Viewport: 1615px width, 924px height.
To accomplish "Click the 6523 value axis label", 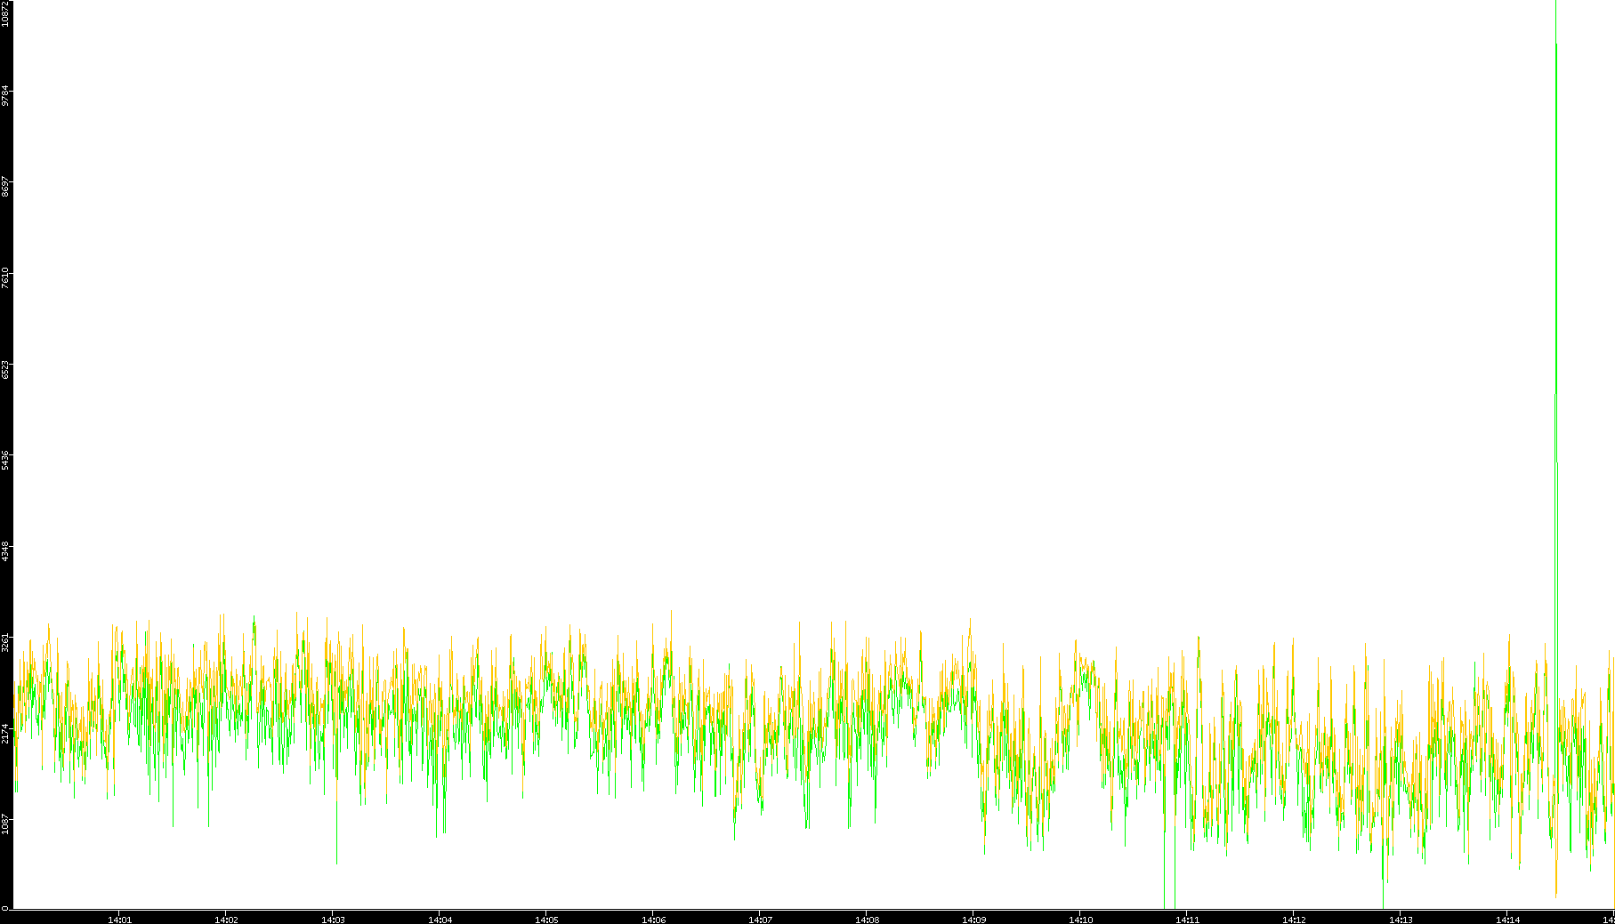I will (5, 370).
